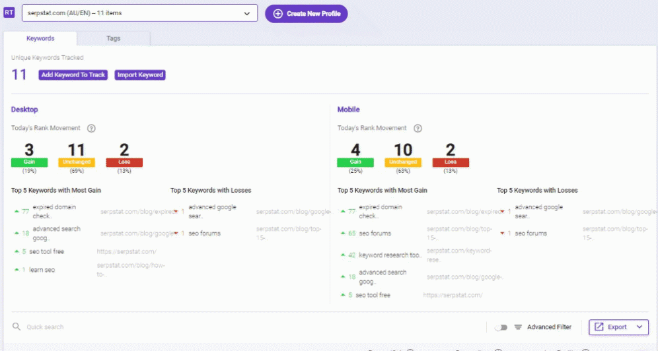
Task: Click Import Keyword button
Action: (140, 75)
